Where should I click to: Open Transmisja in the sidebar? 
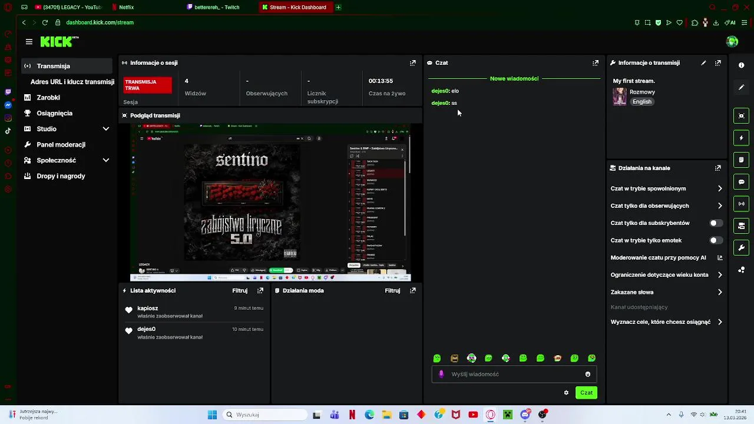(x=67, y=66)
